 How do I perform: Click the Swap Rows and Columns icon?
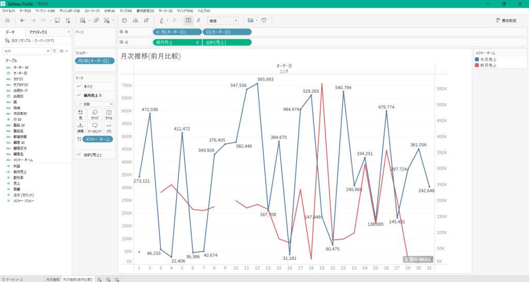click(125, 21)
